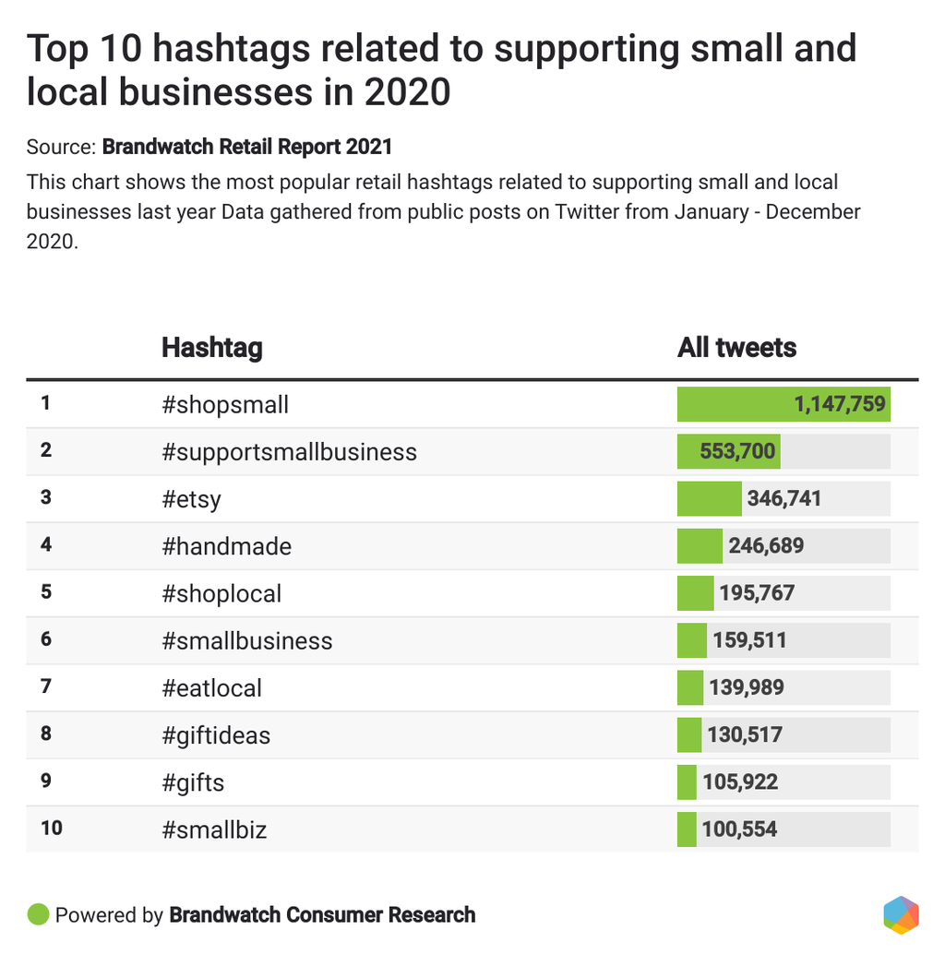Click the All tweets column header

tap(736, 348)
